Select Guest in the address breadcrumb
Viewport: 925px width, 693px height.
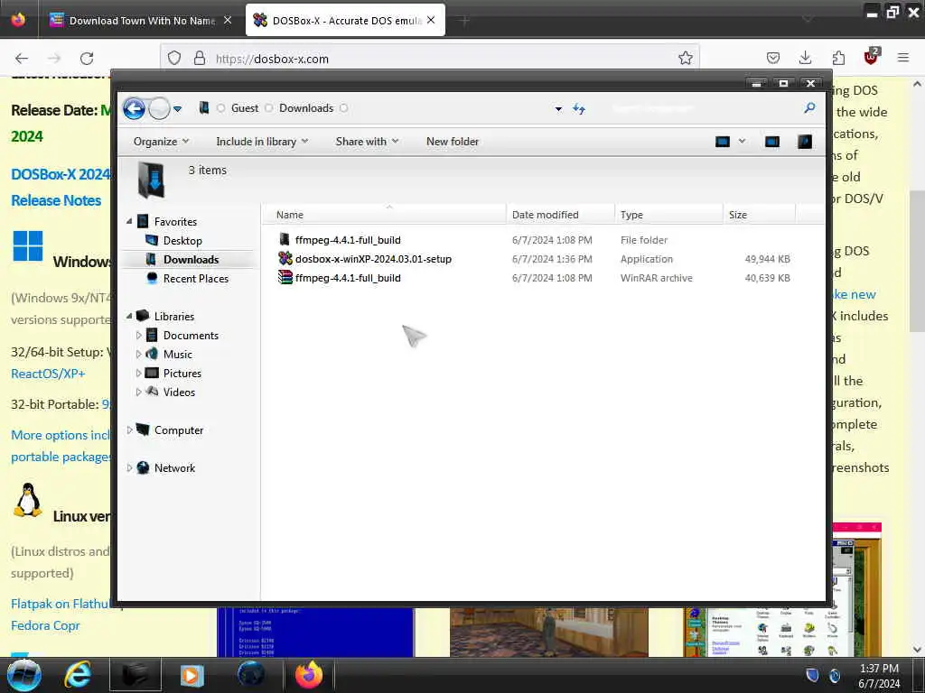[244, 108]
